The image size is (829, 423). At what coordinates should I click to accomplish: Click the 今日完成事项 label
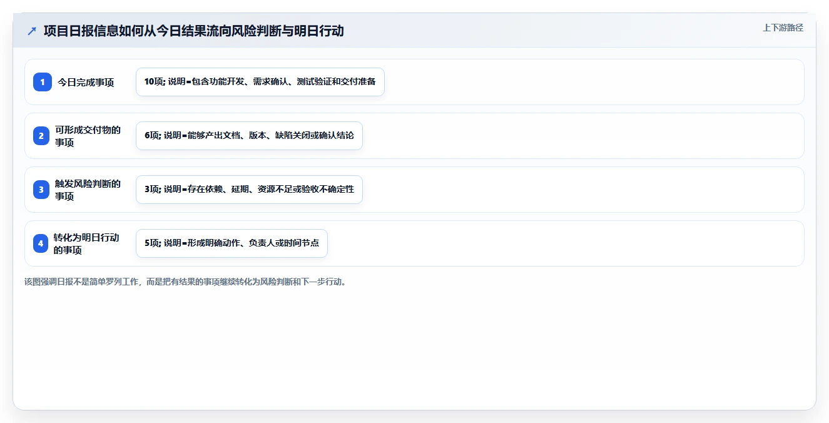86,82
